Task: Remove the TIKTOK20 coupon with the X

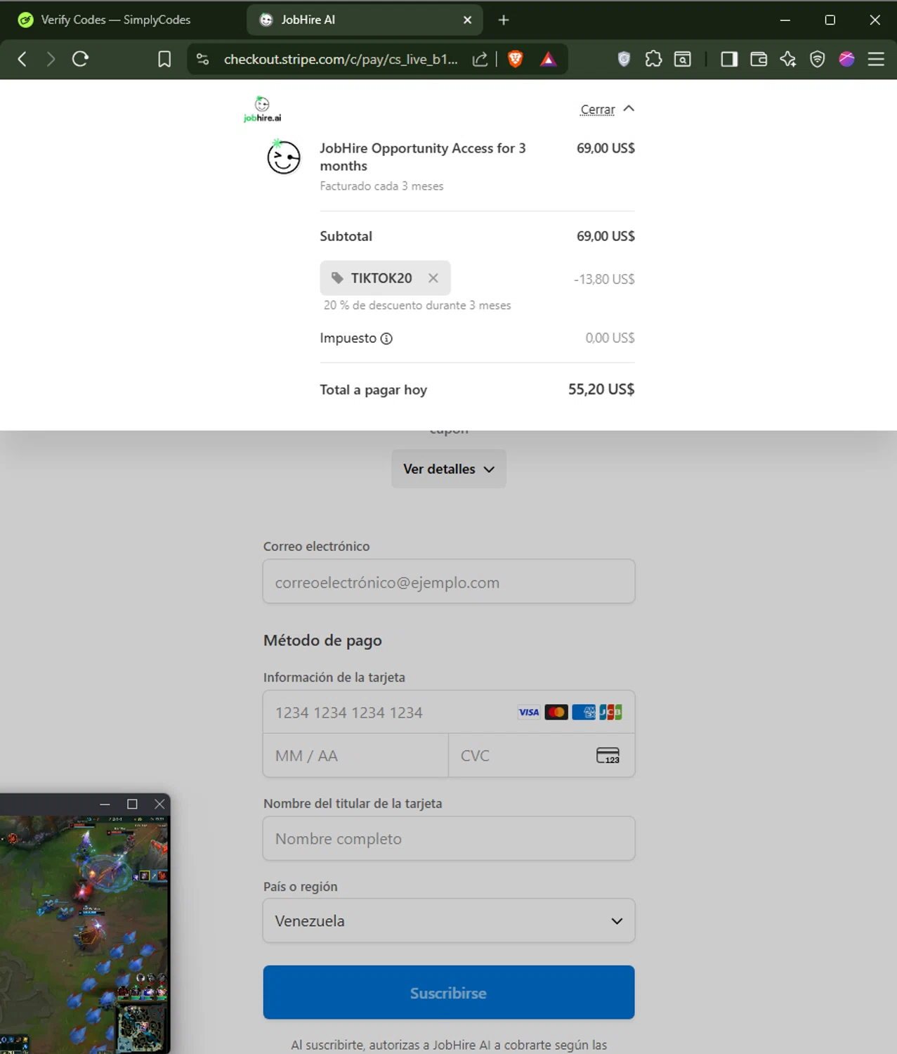Action: point(433,278)
